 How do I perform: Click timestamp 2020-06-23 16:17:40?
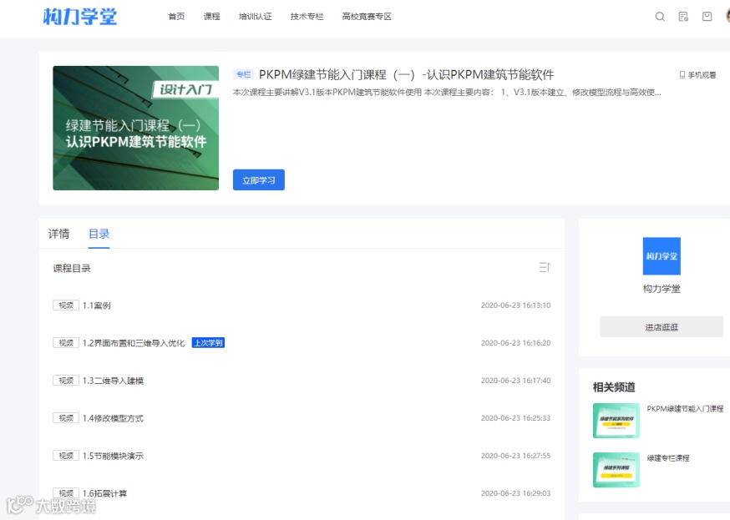tap(515, 381)
